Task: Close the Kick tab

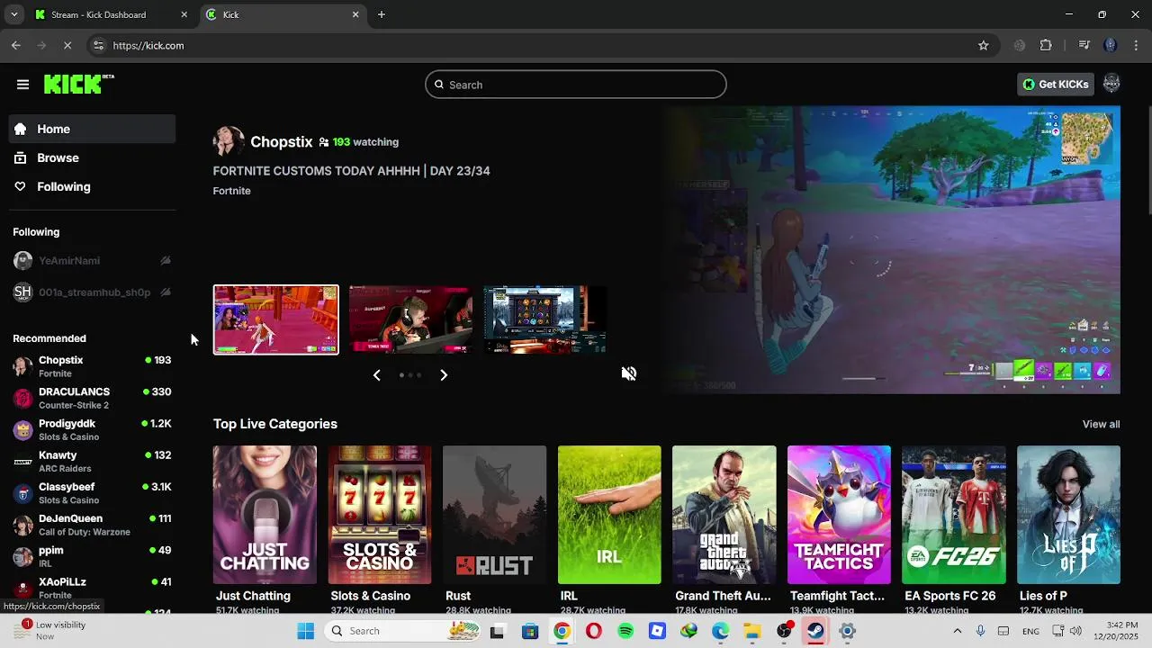Action: coord(355,14)
